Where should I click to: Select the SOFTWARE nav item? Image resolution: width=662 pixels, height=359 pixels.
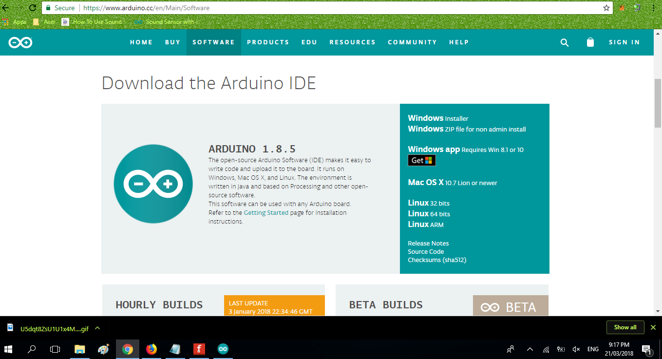213,42
